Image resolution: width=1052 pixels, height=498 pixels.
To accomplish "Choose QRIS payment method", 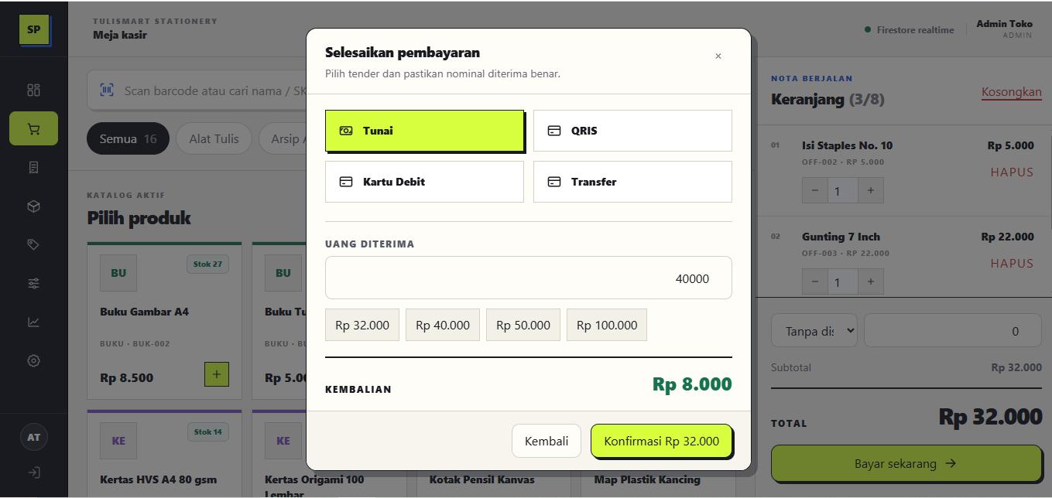I will [x=632, y=131].
